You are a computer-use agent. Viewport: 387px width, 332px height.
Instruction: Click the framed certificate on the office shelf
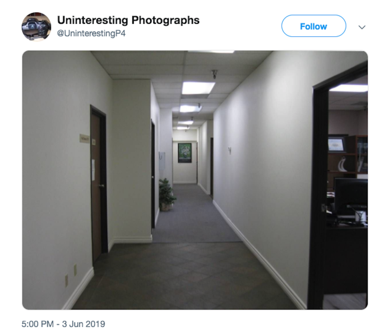pyautogui.click(x=337, y=144)
